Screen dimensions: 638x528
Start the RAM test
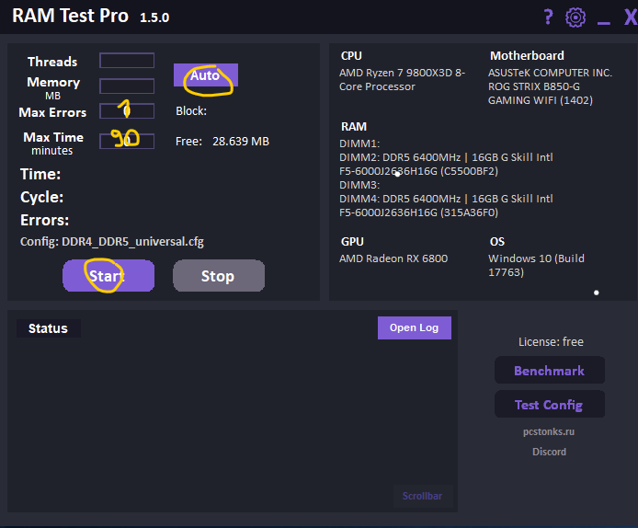(108, 276)
